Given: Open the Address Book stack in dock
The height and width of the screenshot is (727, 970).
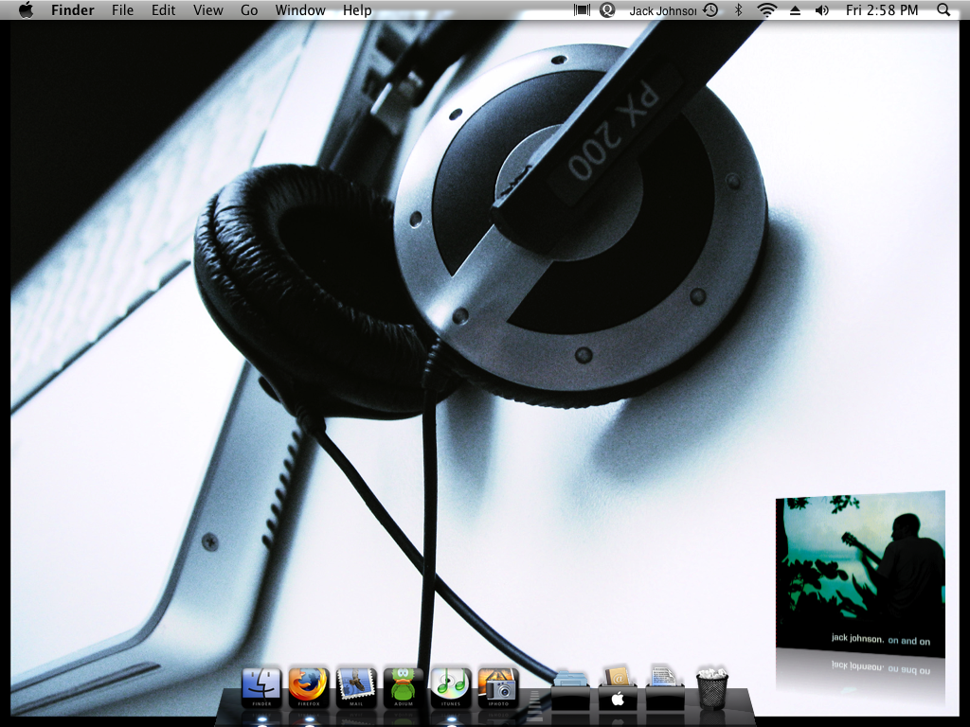Looking at the screenshot, I should tap(618, 687).
